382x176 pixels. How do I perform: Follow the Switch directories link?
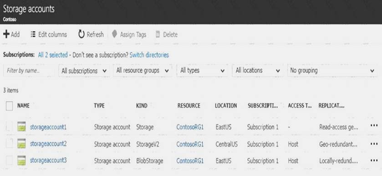point(149,55)
